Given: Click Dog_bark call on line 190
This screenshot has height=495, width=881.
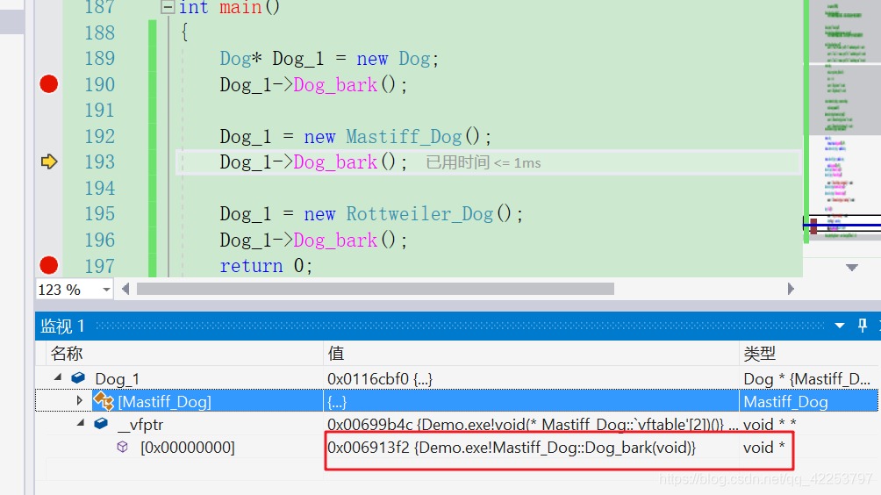Looking at the screenshot, I should 335,85.
